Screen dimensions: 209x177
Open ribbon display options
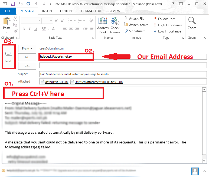click(181, 4)
